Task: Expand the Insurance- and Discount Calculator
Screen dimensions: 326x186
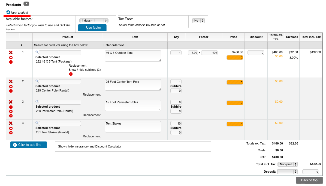Action: (133, 147)
